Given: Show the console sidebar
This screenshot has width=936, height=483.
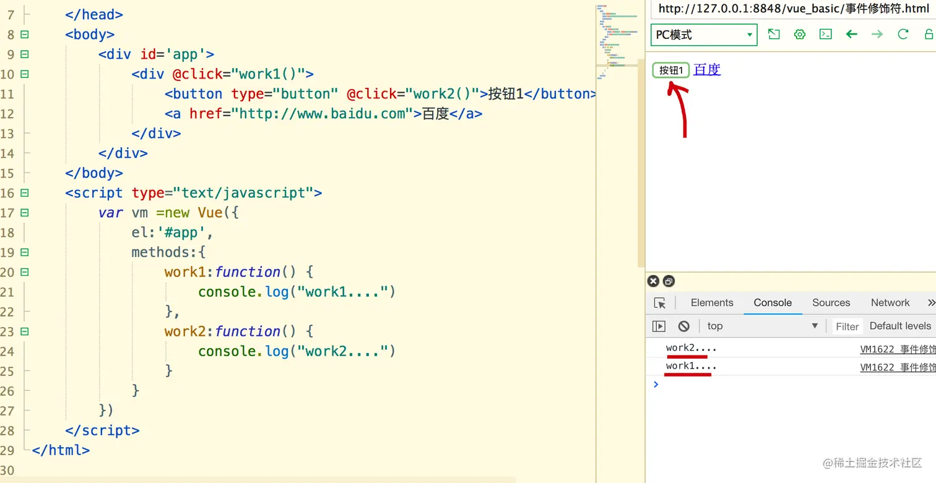Looking at the screenshot, I should [x=659, y=326].
